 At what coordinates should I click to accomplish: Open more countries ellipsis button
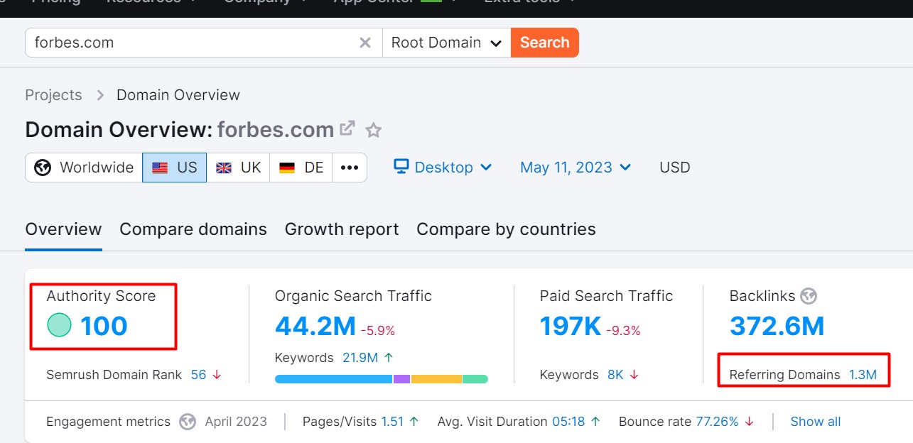(x=350, y=168)
